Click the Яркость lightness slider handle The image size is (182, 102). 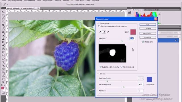pos(121,93)
